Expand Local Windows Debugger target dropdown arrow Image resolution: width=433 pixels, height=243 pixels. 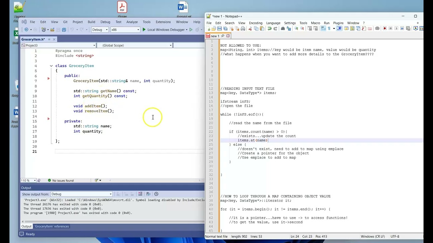pos(186,30)
